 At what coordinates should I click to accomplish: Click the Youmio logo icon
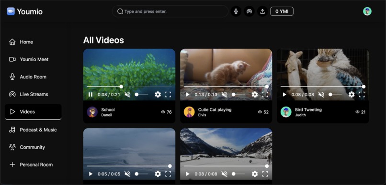pyautogui.click(x=11, y=11)
